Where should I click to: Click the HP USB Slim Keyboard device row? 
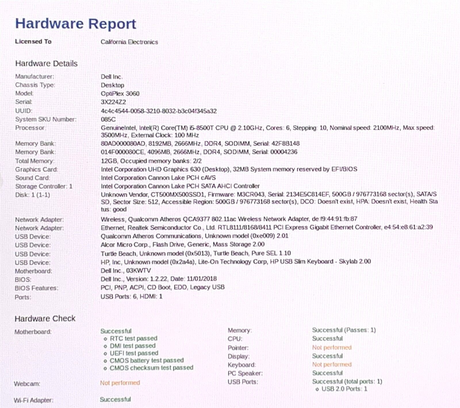tap(235, 262)
